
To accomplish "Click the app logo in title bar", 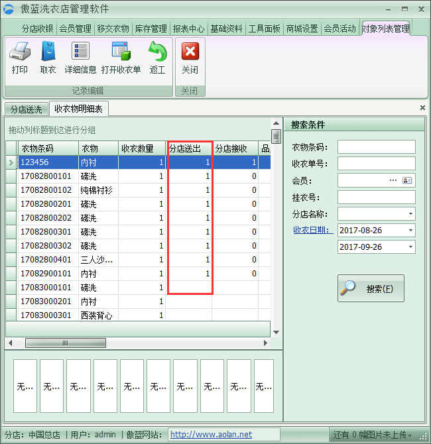I will click(x=9, y=9).
